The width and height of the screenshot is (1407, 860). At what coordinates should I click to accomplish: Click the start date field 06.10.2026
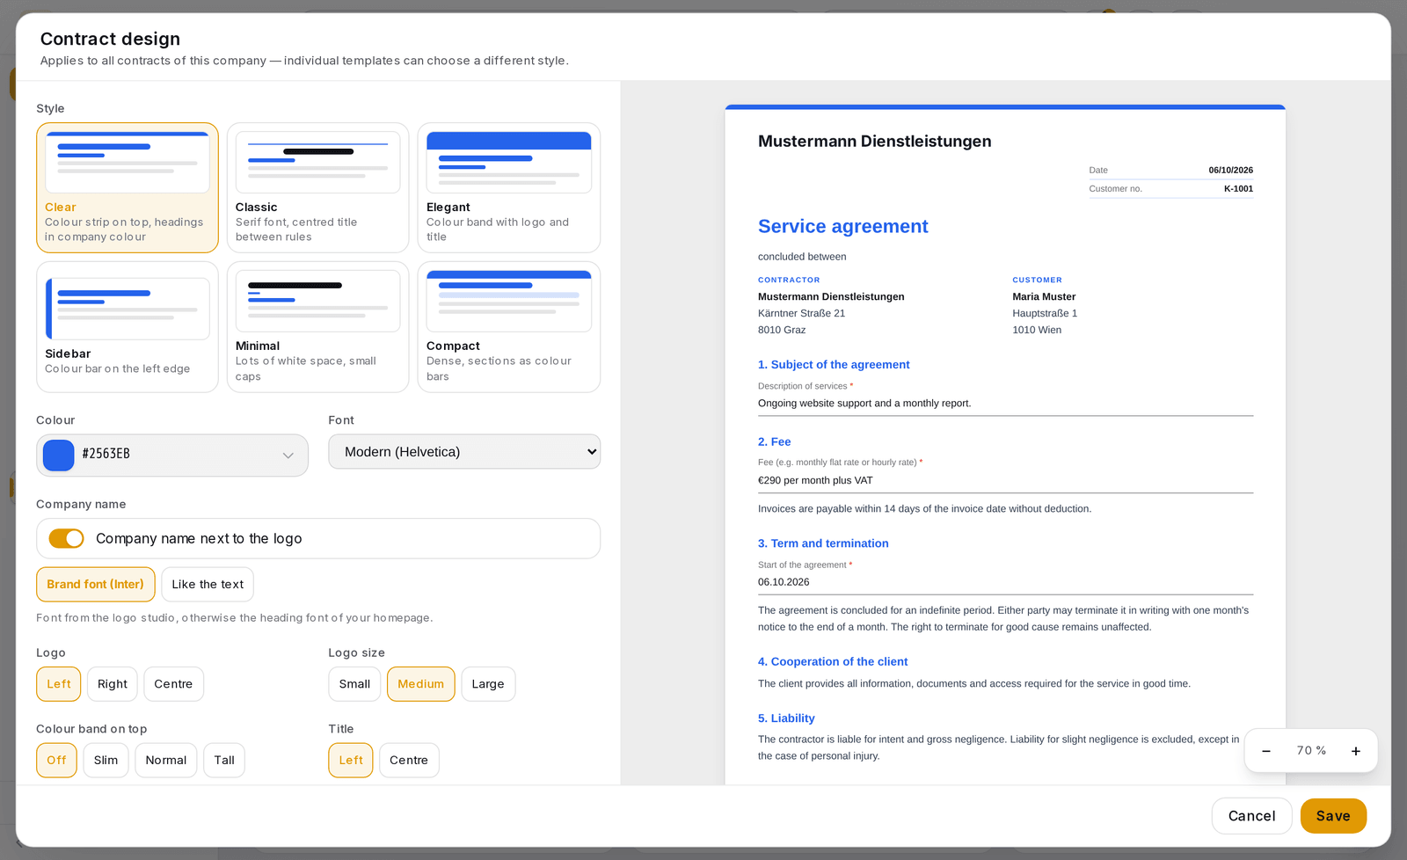[x=1005, y=582]
